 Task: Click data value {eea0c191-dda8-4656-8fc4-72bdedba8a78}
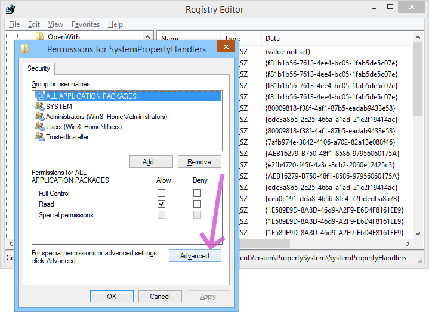pyautogui.click(x=332, y=198)
